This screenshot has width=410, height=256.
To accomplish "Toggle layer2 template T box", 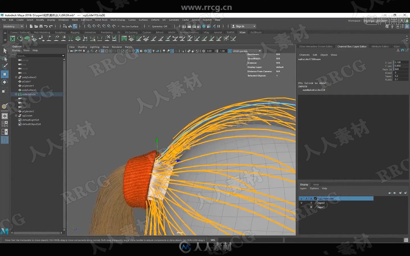I will (311, 203).
